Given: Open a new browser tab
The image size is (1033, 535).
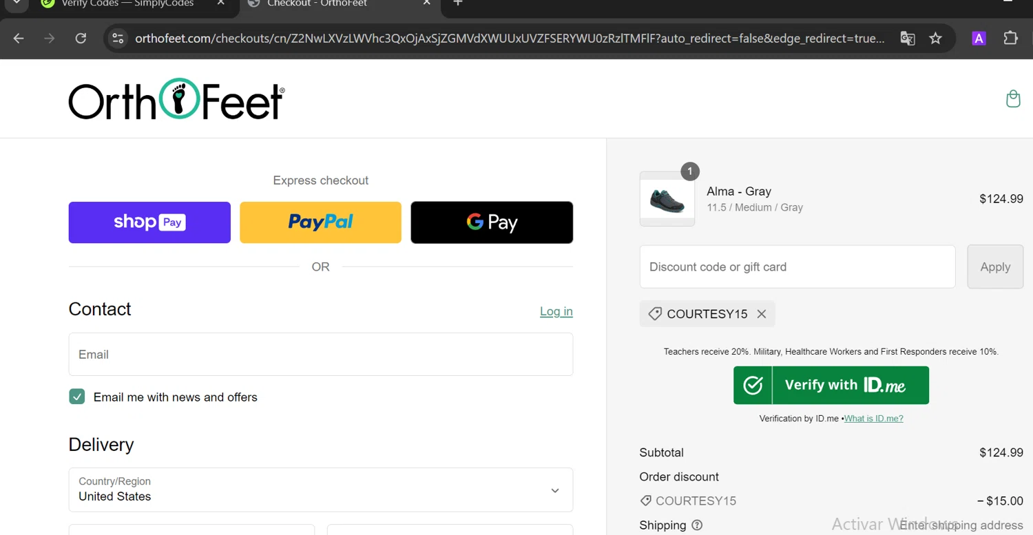Looking at the screenshot, I should [458, 3].
